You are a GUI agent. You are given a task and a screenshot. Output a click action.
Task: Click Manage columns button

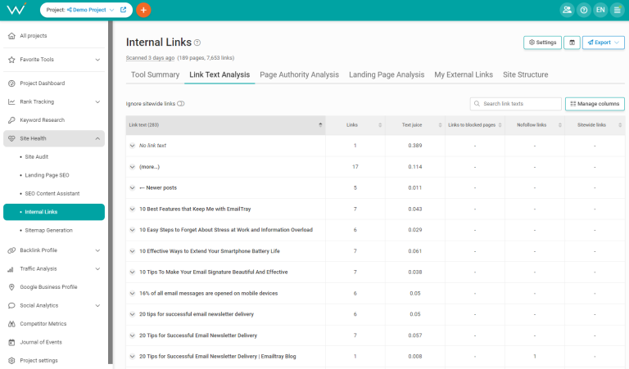tap(595, 104)
